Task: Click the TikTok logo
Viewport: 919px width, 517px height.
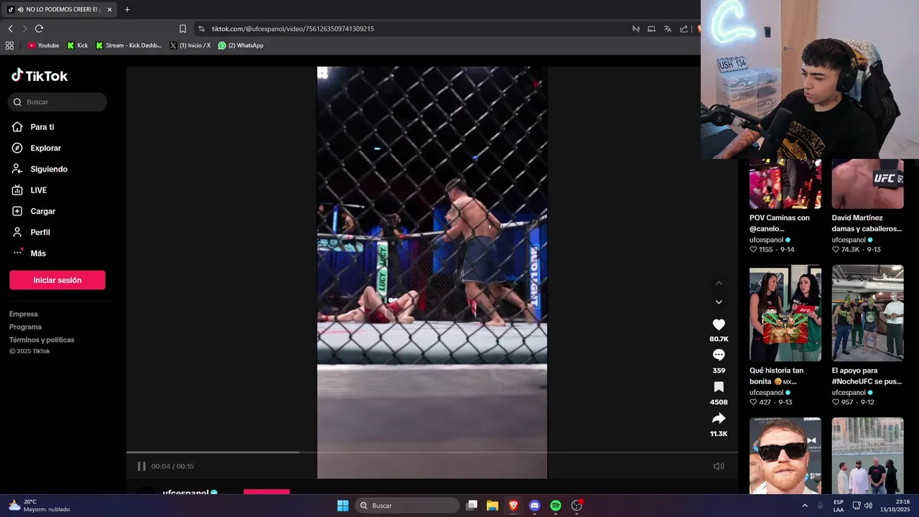Action: point(39,75)
